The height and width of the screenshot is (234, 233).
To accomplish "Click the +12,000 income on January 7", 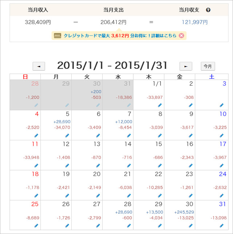I will coord(123,122).
